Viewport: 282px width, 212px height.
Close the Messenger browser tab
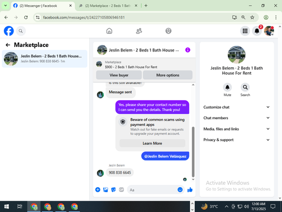(x=70, y=6)
